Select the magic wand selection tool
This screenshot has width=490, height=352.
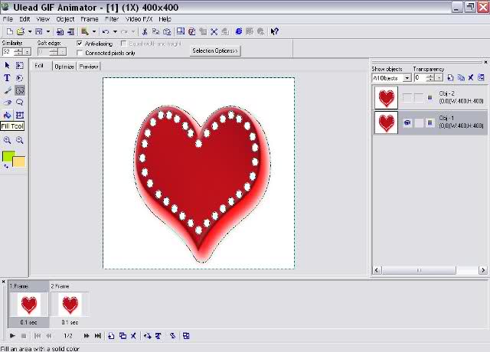click(20, 90)
